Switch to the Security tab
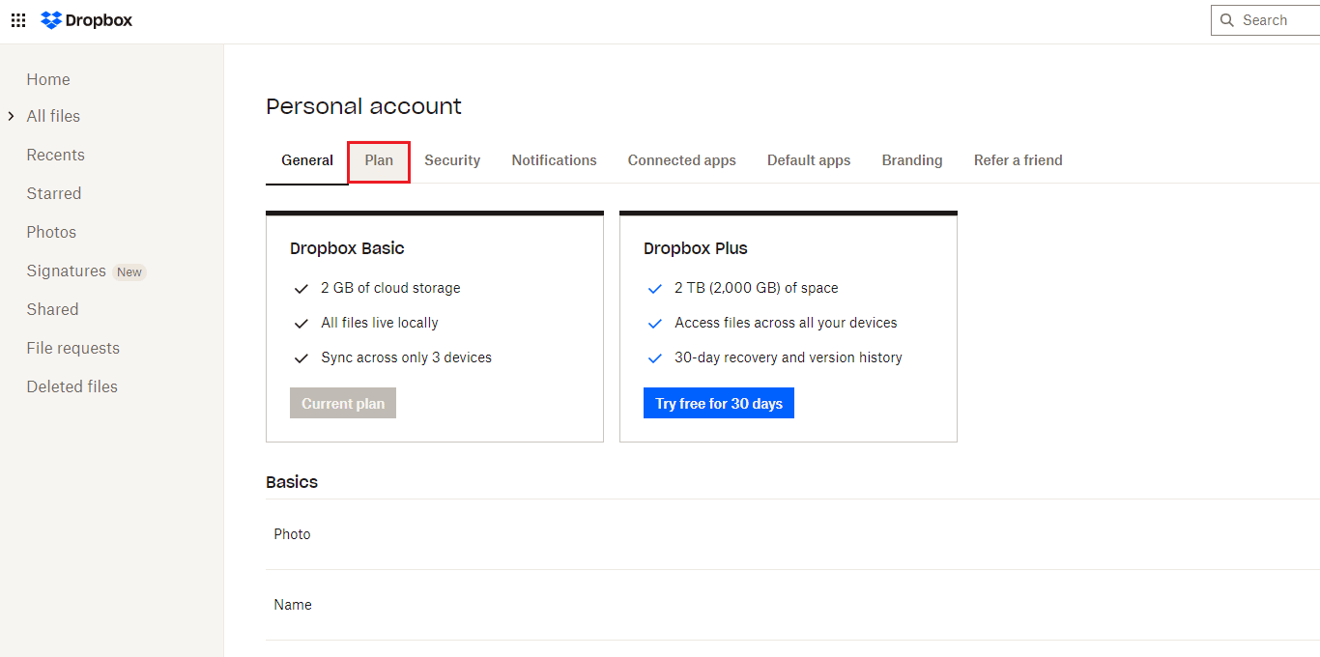The height and width of the screenshot is (657, 1320). click(x=452, y=160)
